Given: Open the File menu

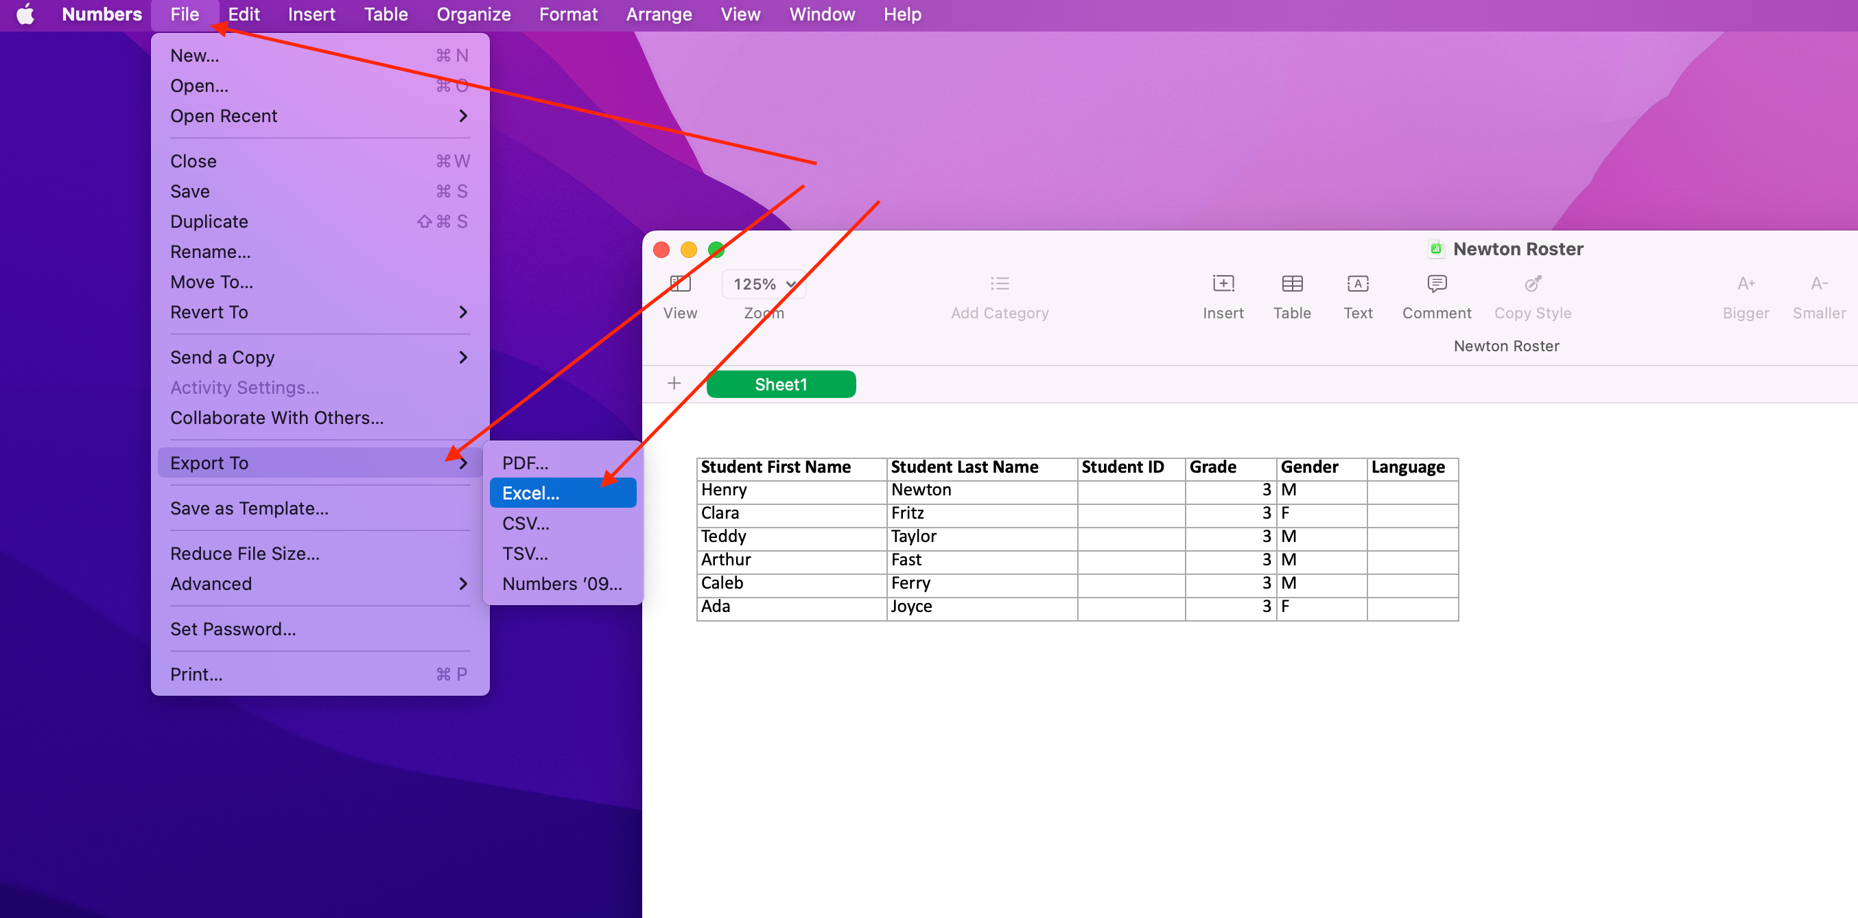Looking at the screenshot, I should click(x=185, y=14).
